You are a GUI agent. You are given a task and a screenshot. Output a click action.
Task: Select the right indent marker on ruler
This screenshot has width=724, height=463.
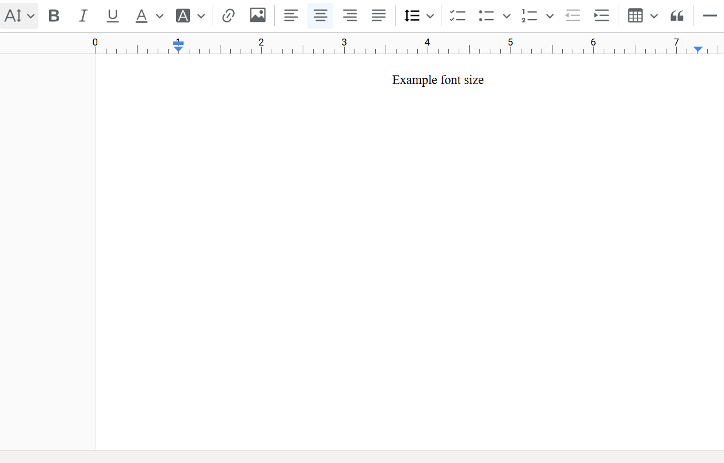(x=698, y=50)
